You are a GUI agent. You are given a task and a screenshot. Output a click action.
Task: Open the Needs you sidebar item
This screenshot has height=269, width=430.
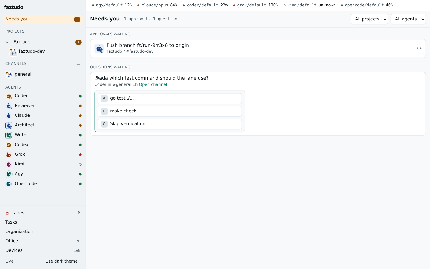pyautogui.click(x=43, y=19)
